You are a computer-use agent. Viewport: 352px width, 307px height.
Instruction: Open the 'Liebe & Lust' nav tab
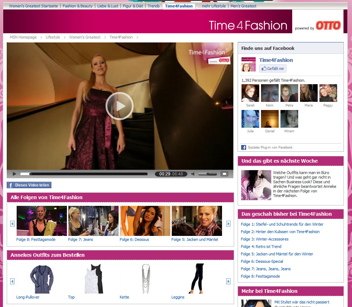tap(108, 6)
